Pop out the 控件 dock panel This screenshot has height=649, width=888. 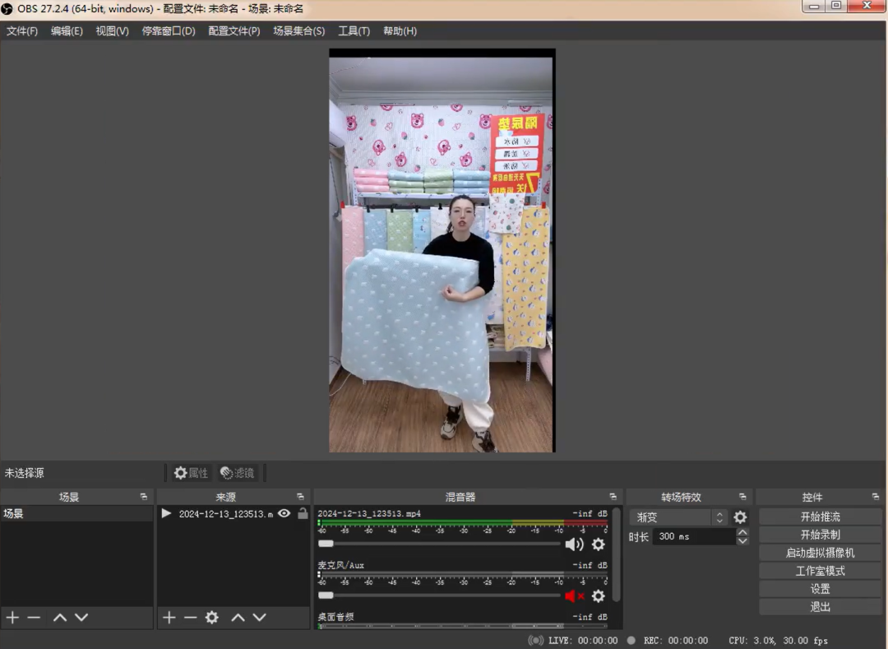pyautogui.click(x=876, y=497)
